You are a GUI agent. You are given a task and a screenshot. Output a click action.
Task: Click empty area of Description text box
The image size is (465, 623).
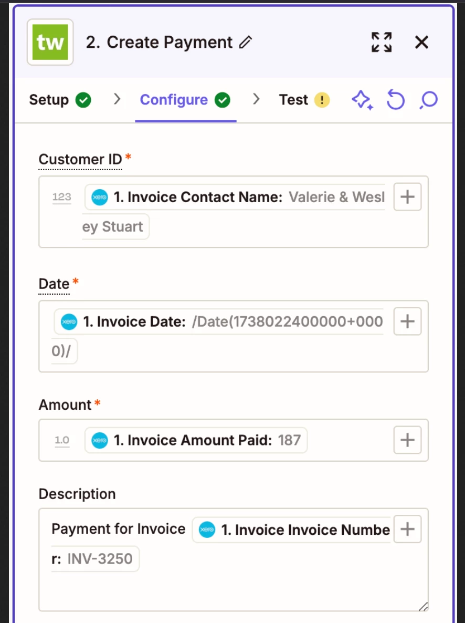tap(234, 590)
